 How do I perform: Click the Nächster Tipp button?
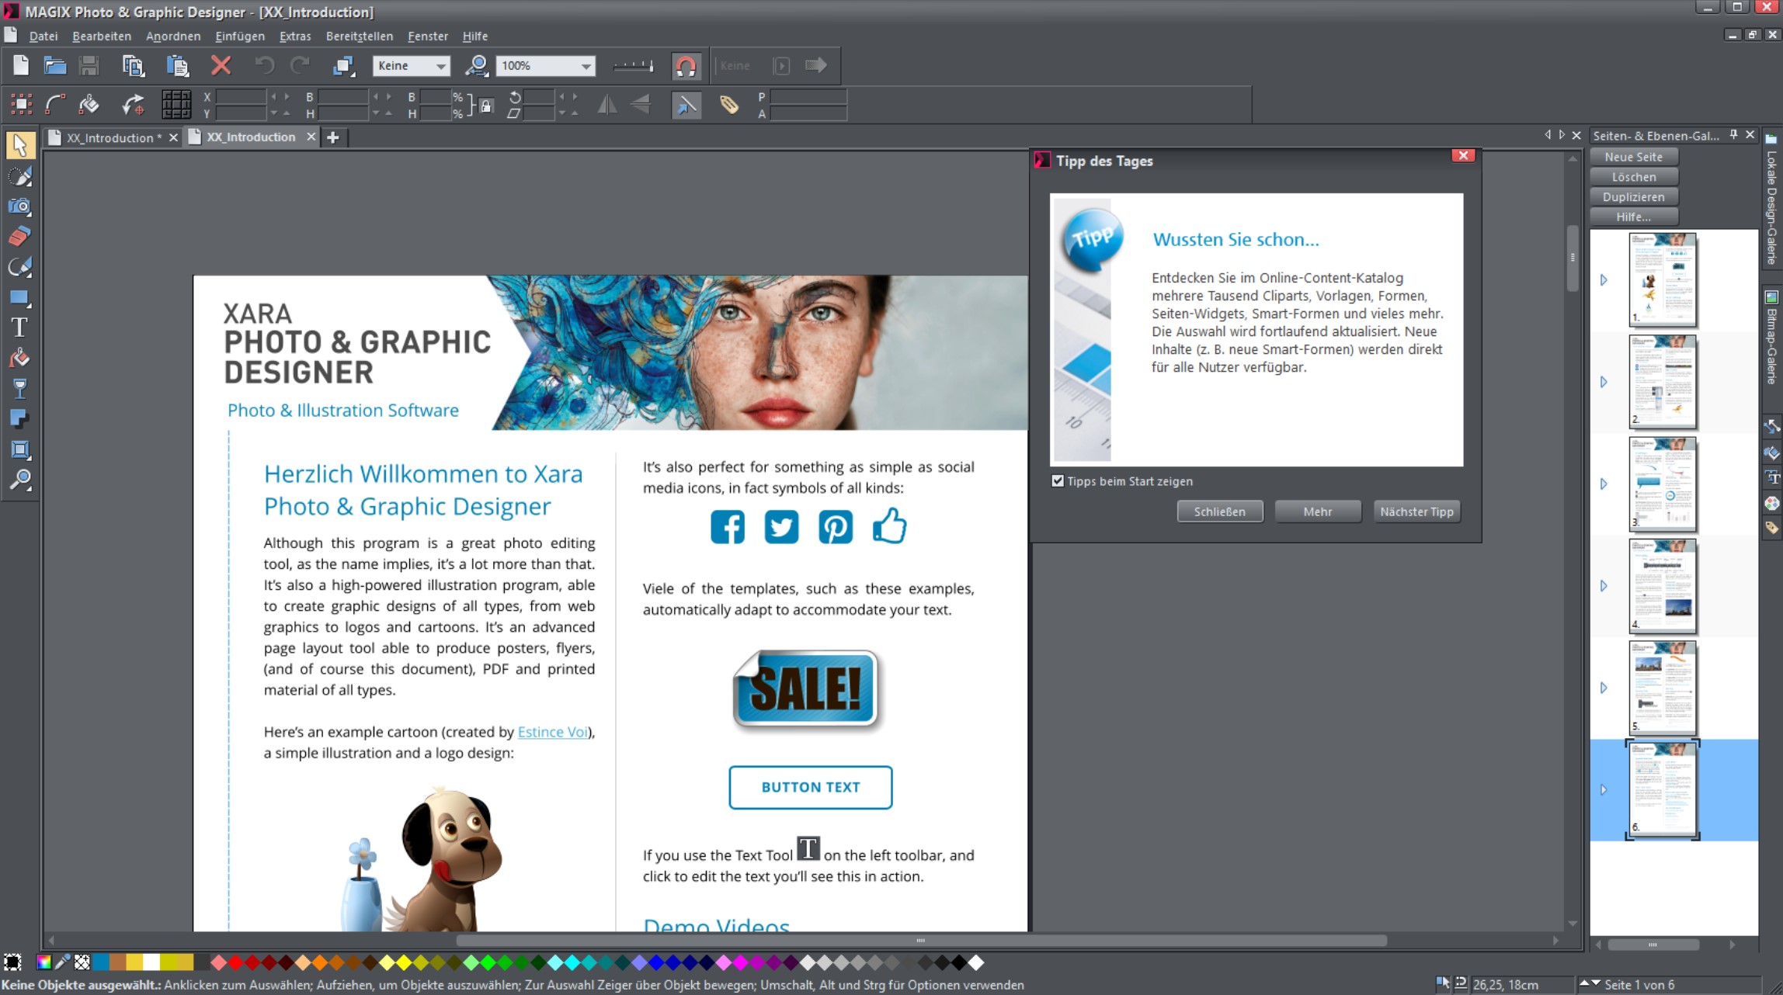1416,511
